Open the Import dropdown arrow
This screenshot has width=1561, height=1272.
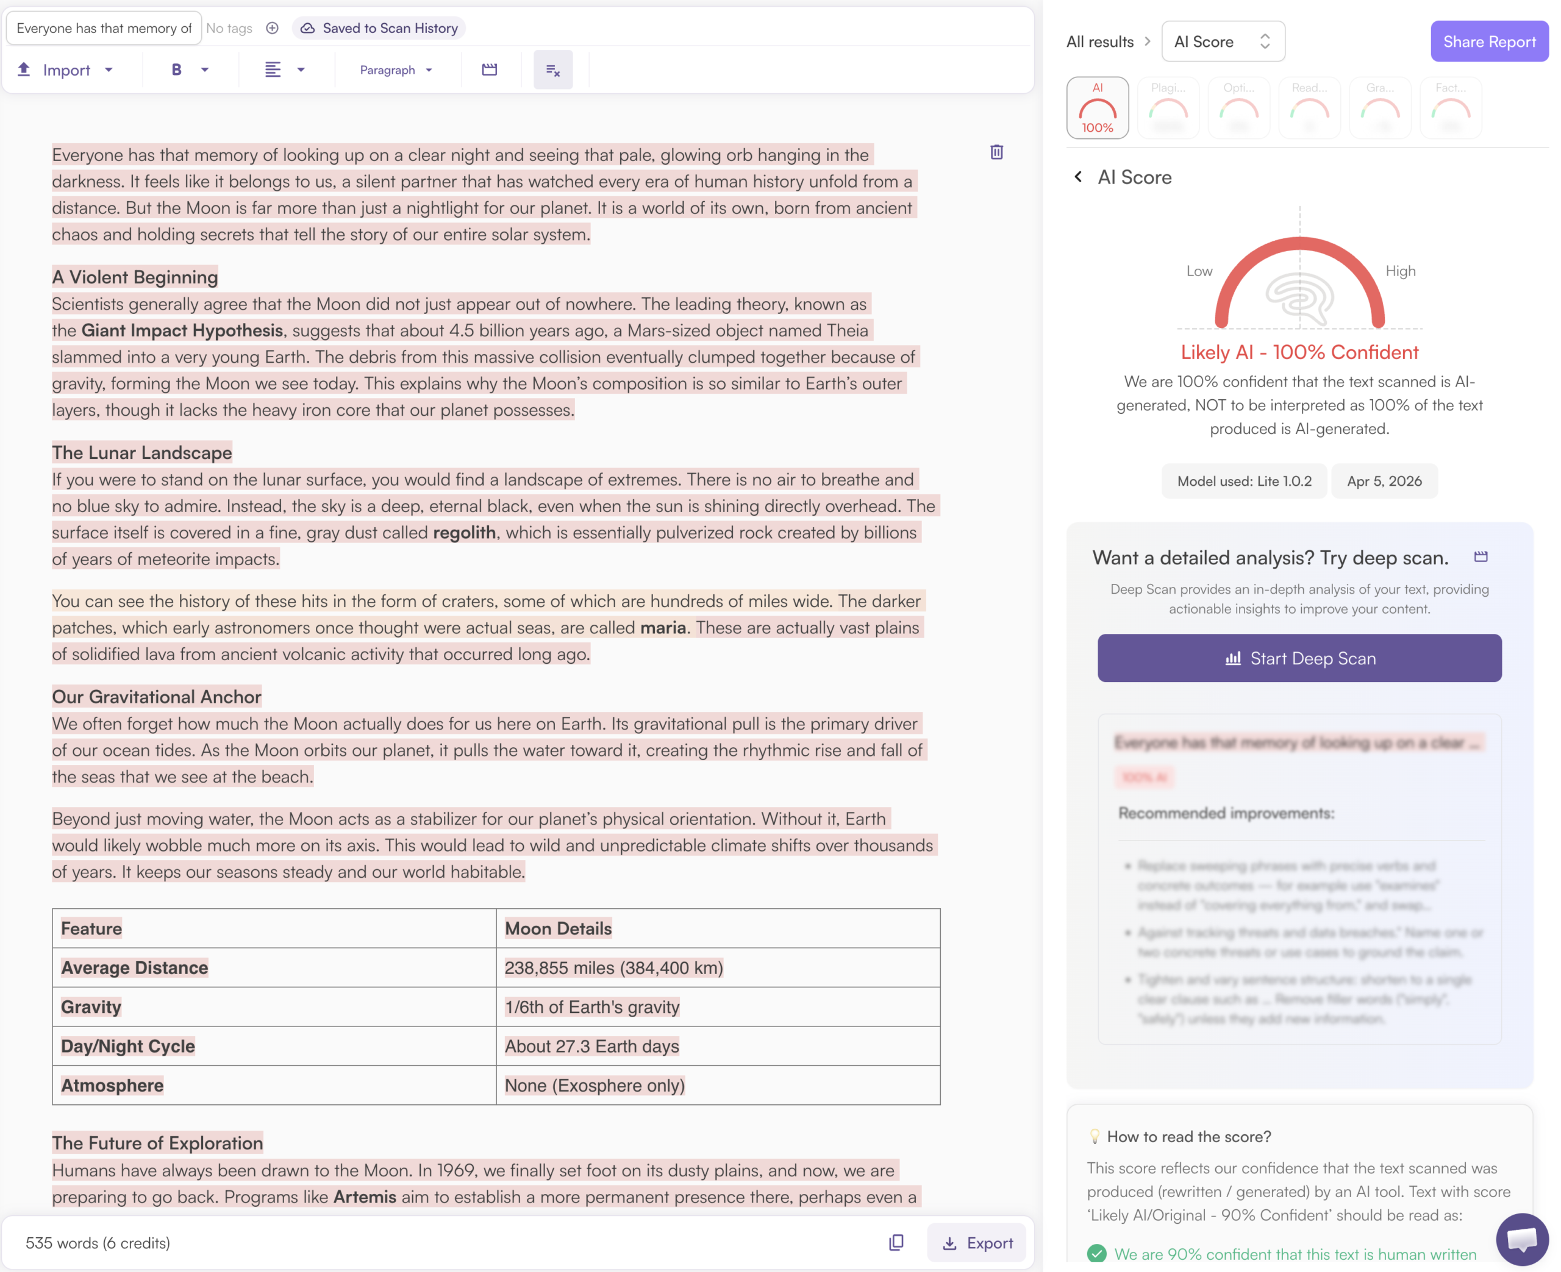(109, 69)
